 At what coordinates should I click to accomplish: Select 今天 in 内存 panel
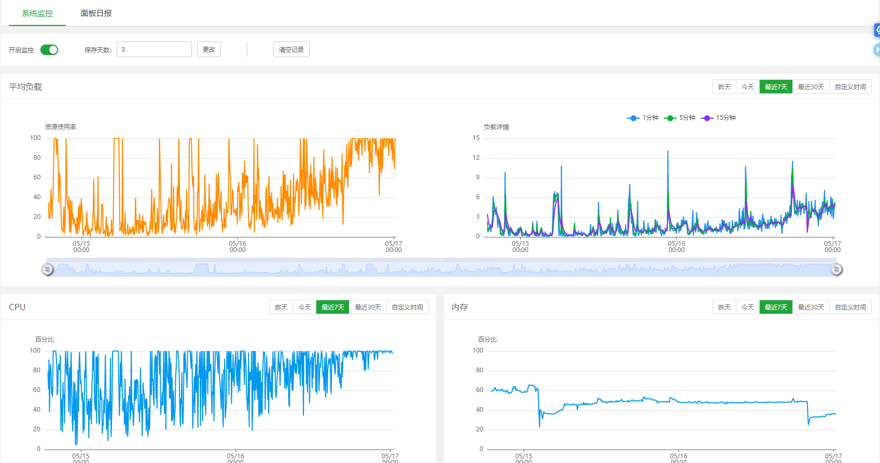point(748,307)
